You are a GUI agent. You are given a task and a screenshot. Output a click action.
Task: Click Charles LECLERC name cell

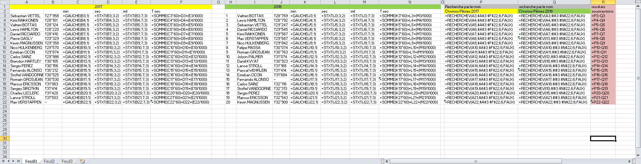[27, 93]
